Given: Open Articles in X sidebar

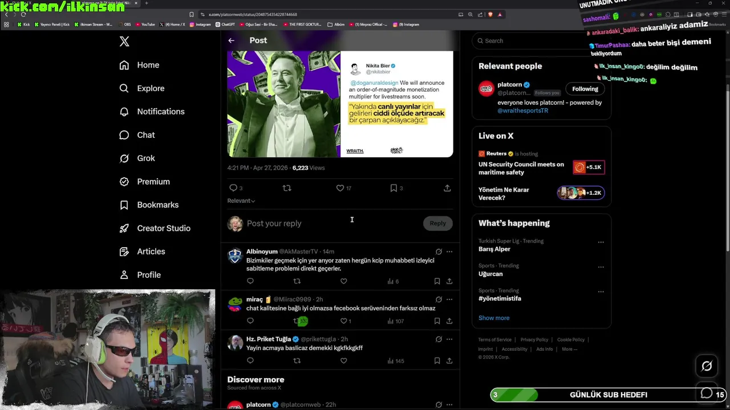Looking at the screenshot, I should [142, 252].
